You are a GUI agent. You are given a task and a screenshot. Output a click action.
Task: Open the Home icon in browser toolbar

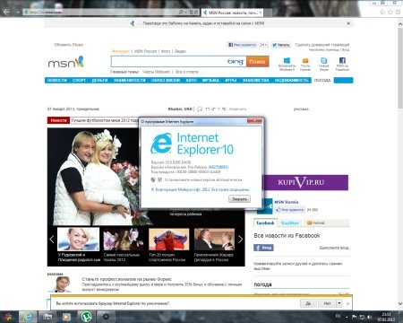tap(382, 12)
